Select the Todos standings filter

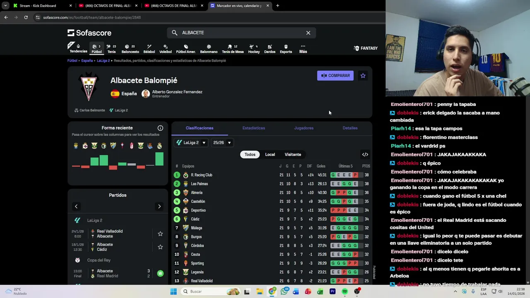(250, 154)
